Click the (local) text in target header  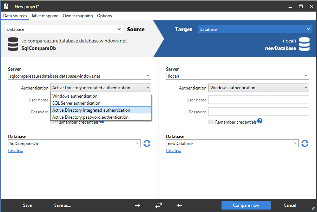[289, 41]
